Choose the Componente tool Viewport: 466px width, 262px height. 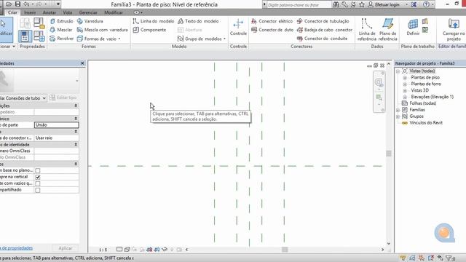point(149,30)
